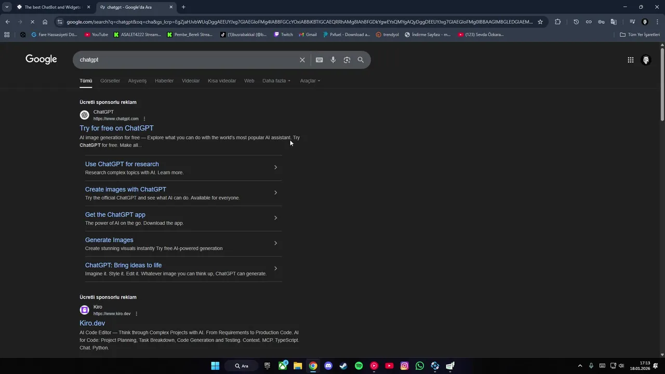This screenshot has height=374, width=665.
Task: Open the "Get the ChatGPT app" sitelink
Action: tap(115, 215)
